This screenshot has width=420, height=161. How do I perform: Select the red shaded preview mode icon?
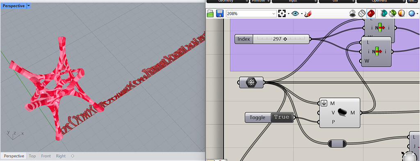click(371, 13)
